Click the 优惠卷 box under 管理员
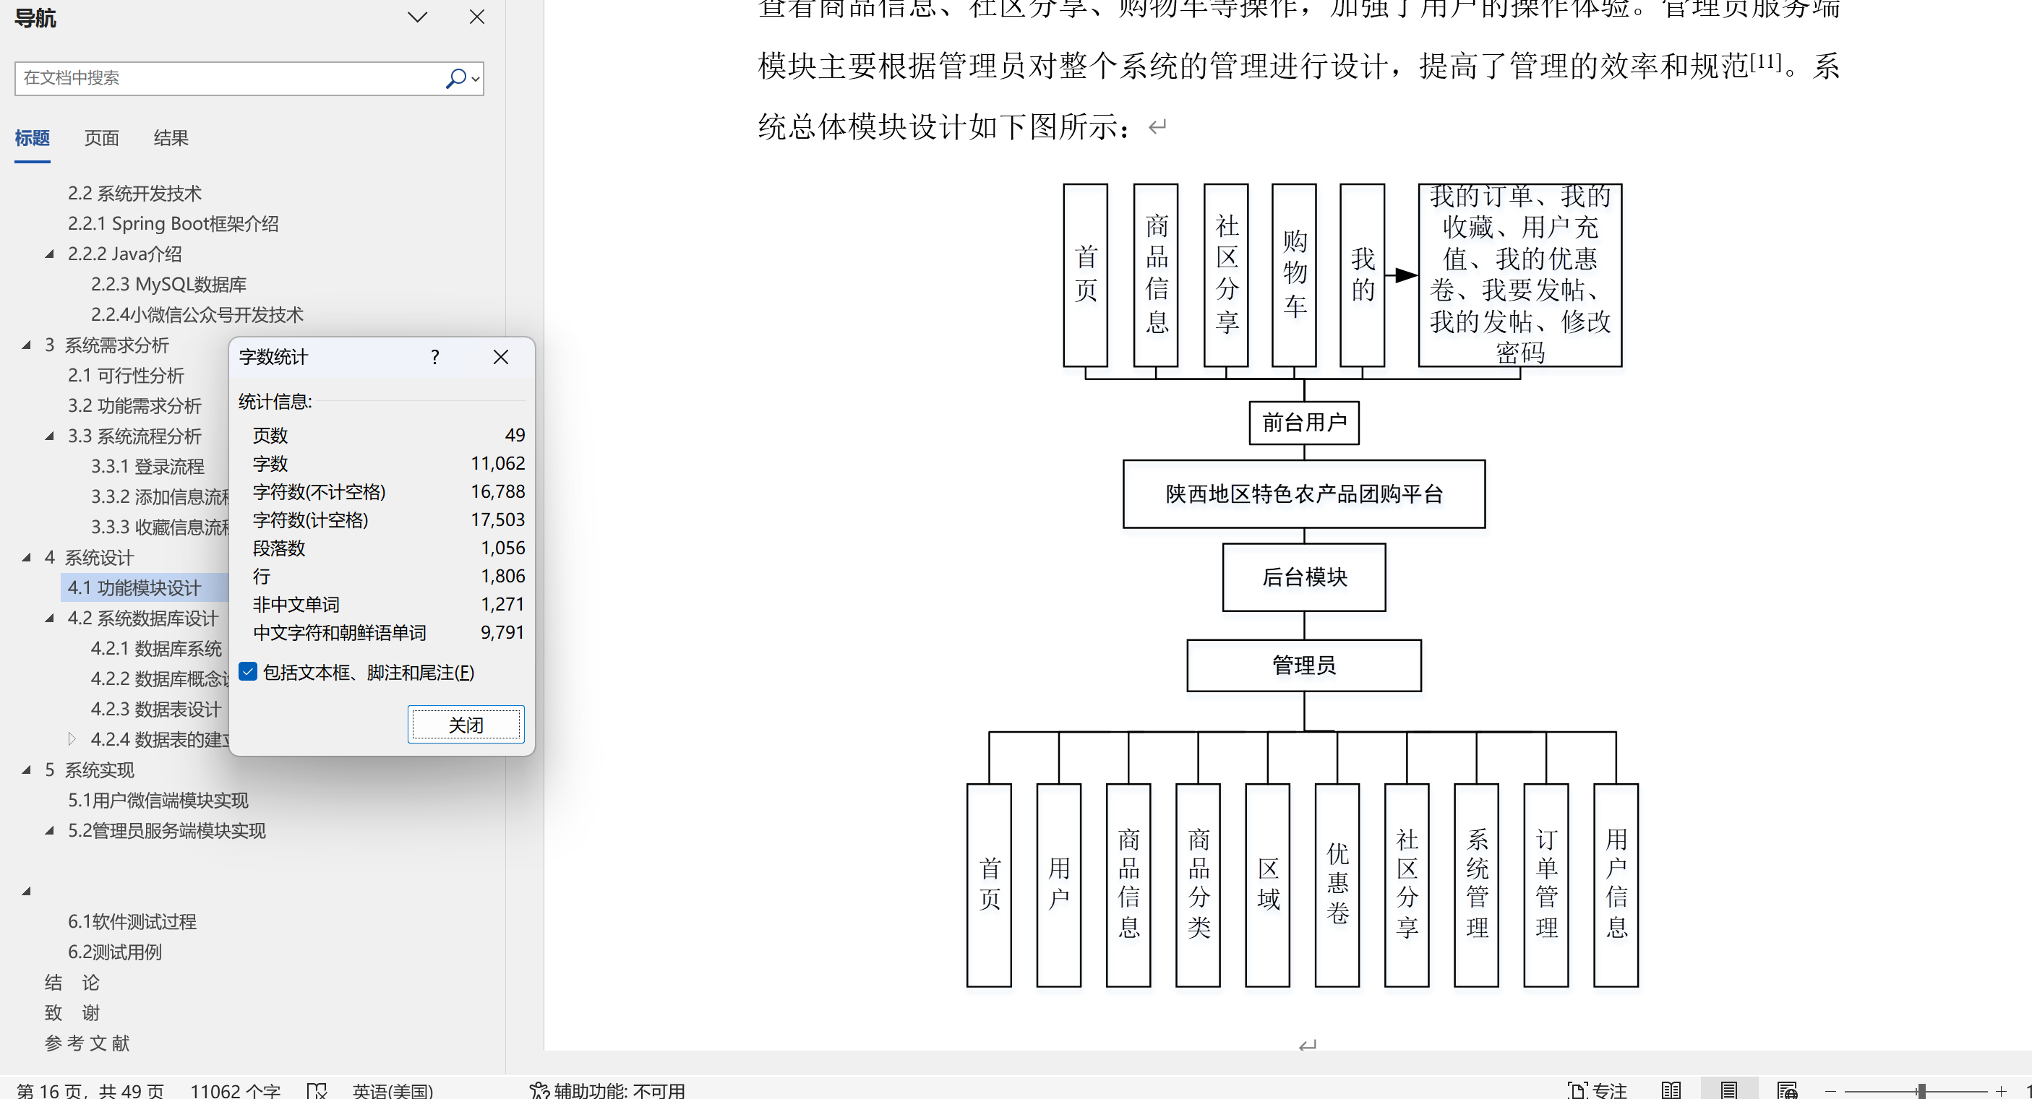2032x1099 pixels. (1337, 884)
